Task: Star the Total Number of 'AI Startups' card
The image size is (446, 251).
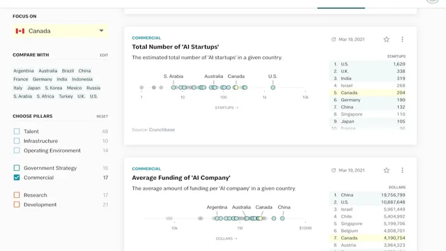Action: tap(386, 39)
